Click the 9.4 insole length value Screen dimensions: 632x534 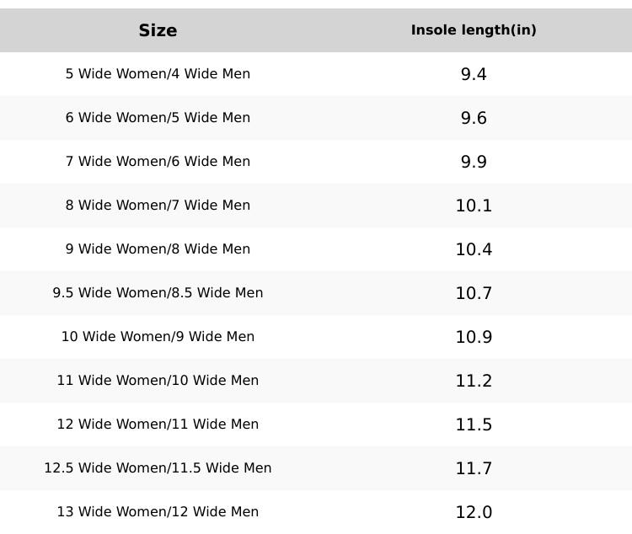(x=474, y=74)
